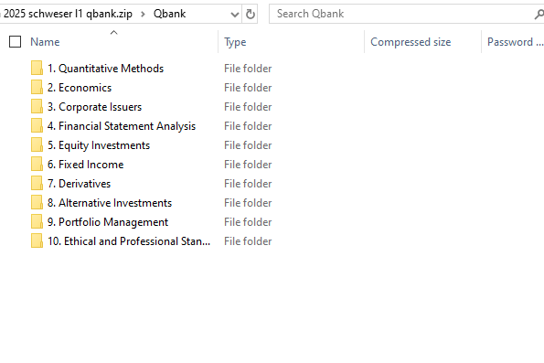Click the Qbank breadcrumb segment
This screenshot has width=544, height=363.
pos(169,14)
